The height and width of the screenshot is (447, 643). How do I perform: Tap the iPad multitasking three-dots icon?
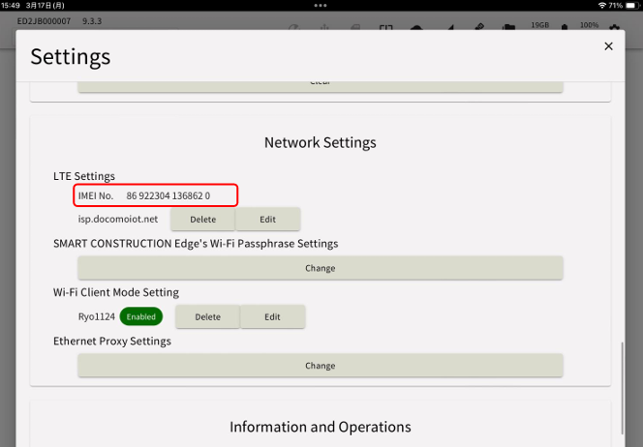pyautogui.click(x=321, y=5)
